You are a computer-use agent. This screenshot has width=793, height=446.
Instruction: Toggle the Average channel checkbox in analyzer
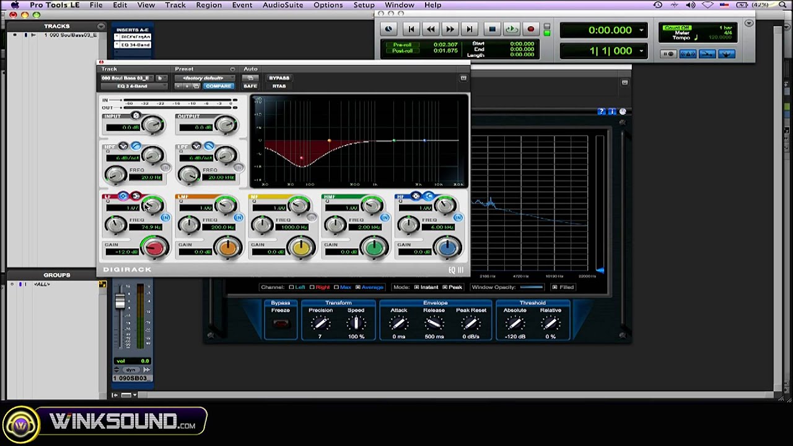click(x=357, y=287)
